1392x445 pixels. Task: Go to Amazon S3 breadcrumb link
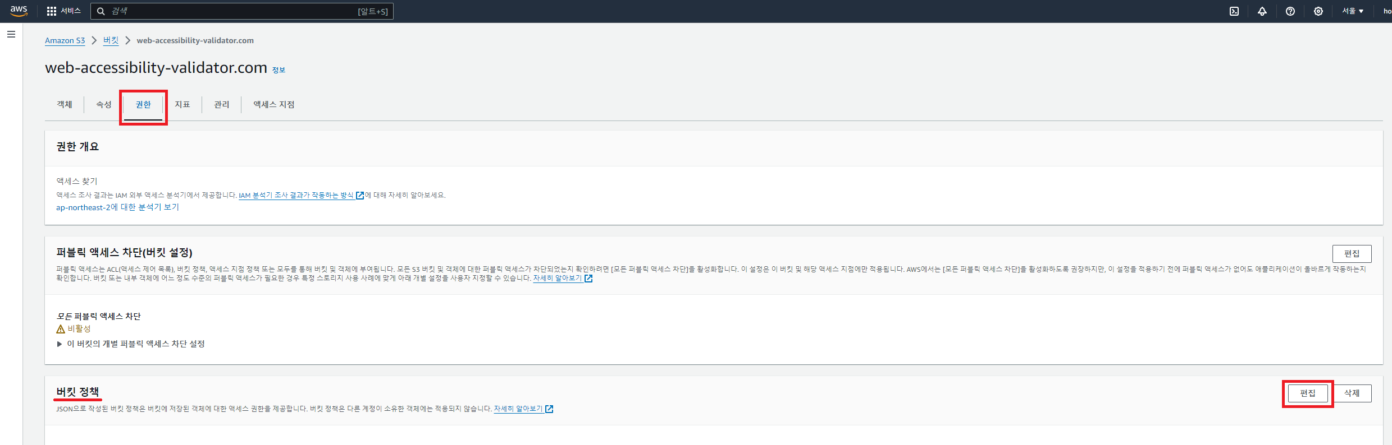[65, 40]
